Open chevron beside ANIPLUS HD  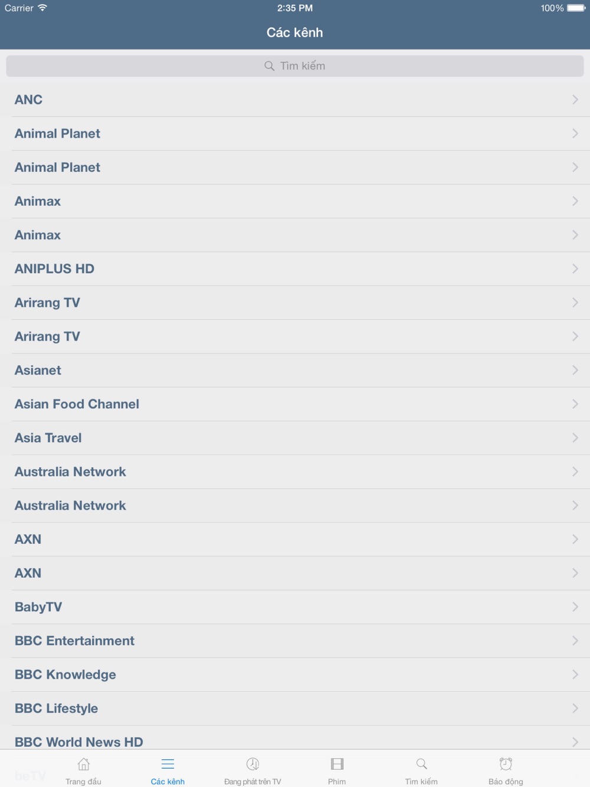[x=575, y=269]
